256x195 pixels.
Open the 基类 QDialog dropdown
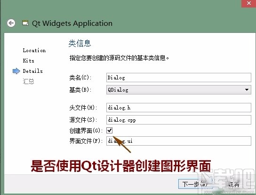pyautogui.click(x=179, y=90)
